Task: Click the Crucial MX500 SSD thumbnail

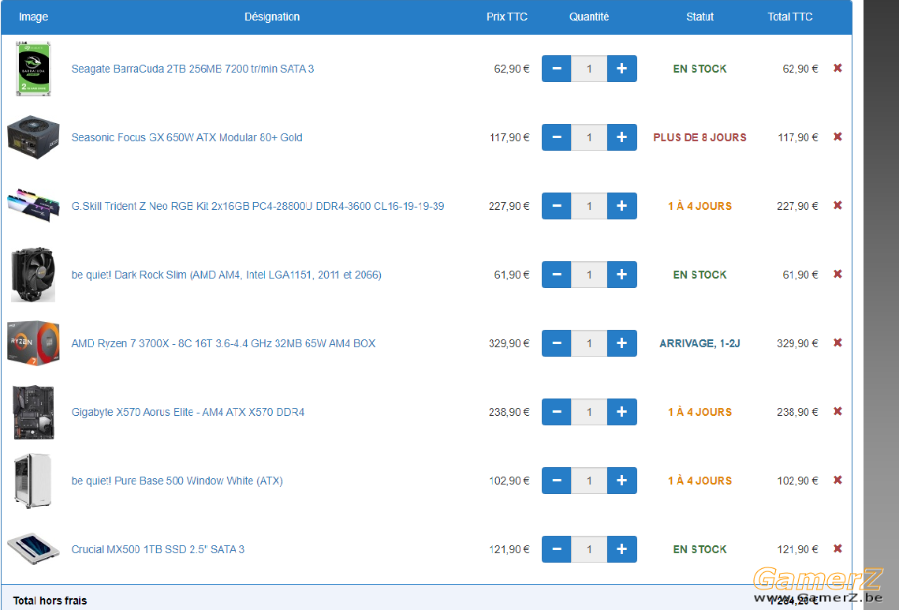Action: coord(33,549)
